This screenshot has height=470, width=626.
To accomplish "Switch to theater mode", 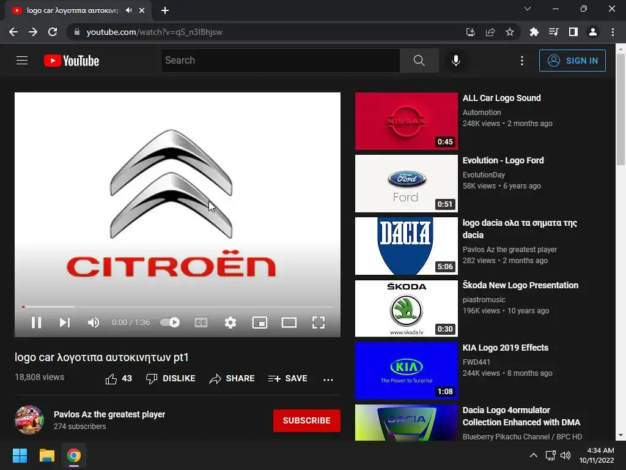I will (x=289, y=322).
